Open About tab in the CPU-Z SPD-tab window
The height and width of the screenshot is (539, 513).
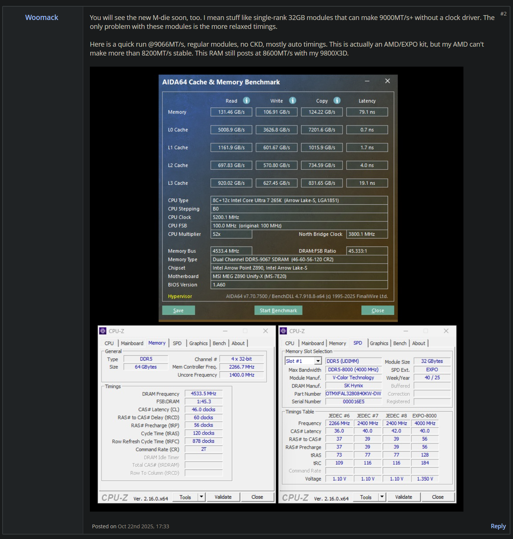[x=419, y=343]
